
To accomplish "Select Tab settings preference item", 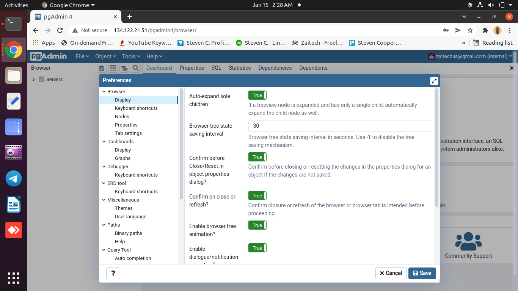I will tap(128, 133).
